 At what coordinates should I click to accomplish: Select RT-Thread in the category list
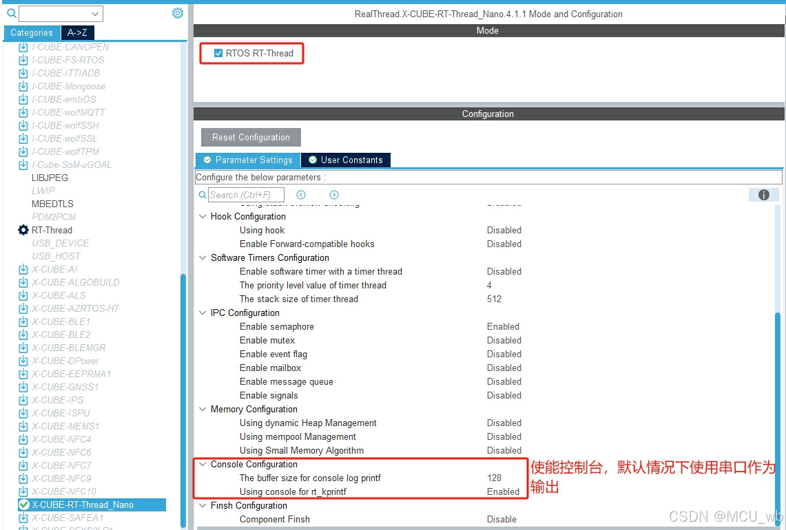[52, 230]
